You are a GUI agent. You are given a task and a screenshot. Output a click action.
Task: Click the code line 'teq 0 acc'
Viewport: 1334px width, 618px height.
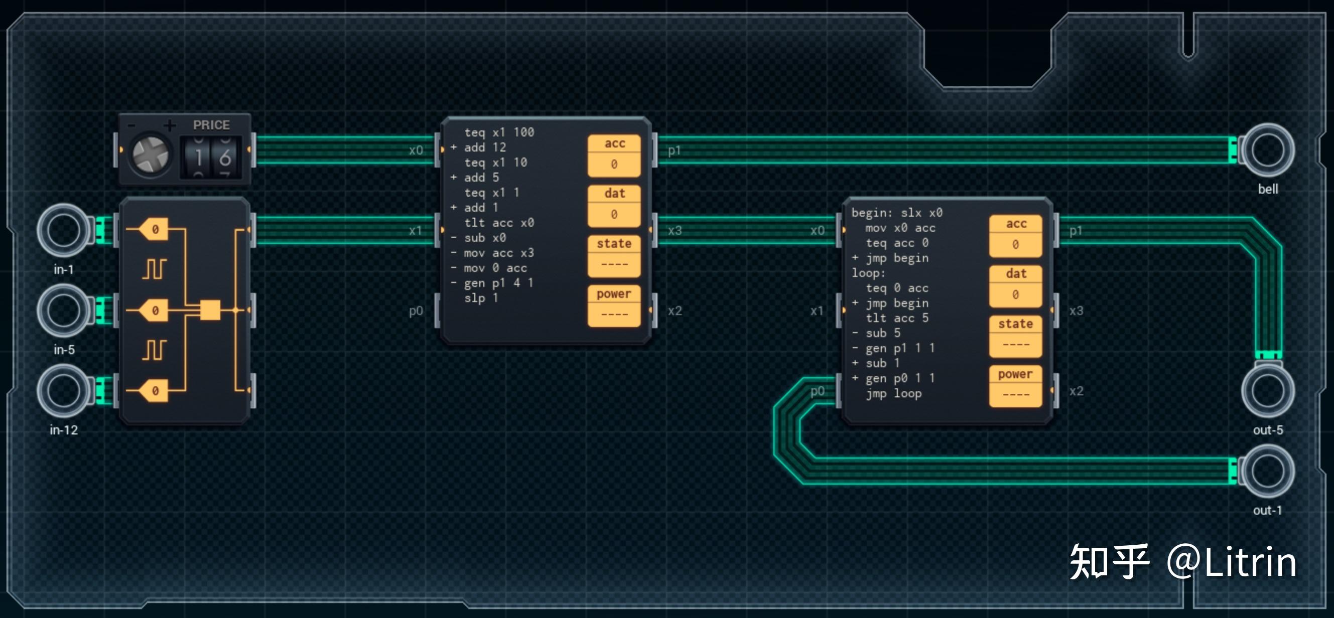coord(897,288)
